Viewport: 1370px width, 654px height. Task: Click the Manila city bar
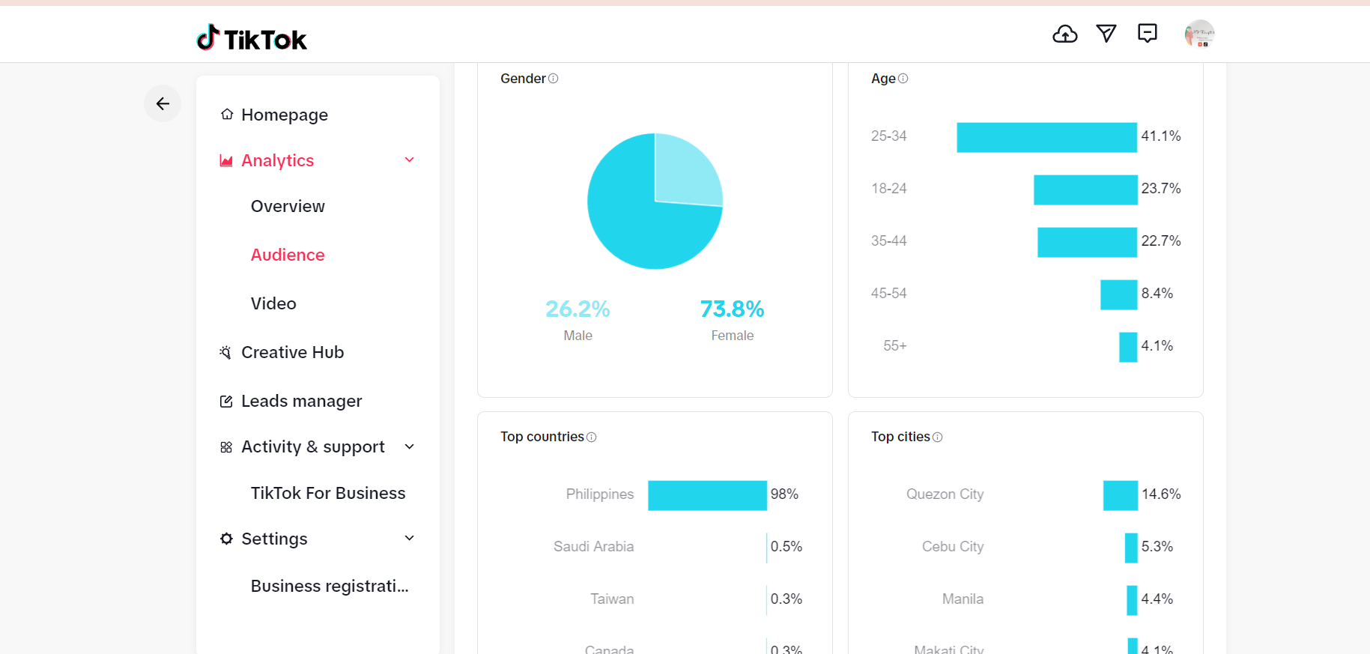(1133, 600)
